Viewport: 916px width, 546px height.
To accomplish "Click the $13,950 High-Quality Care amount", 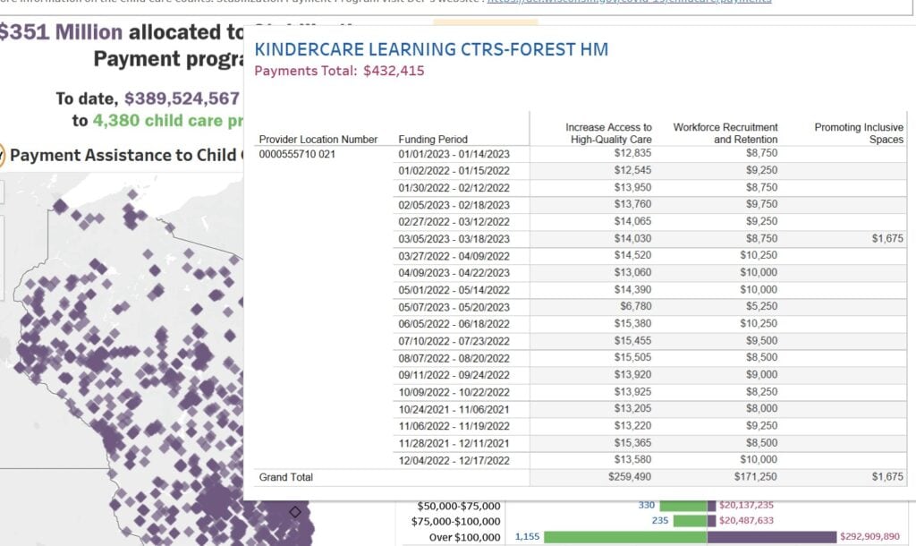I will point(632,187).
